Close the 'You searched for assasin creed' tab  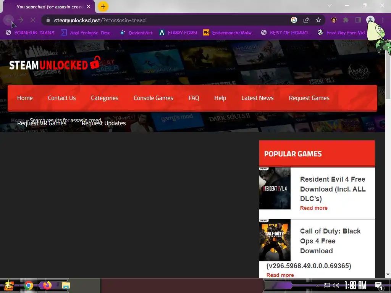pos(89,7)
